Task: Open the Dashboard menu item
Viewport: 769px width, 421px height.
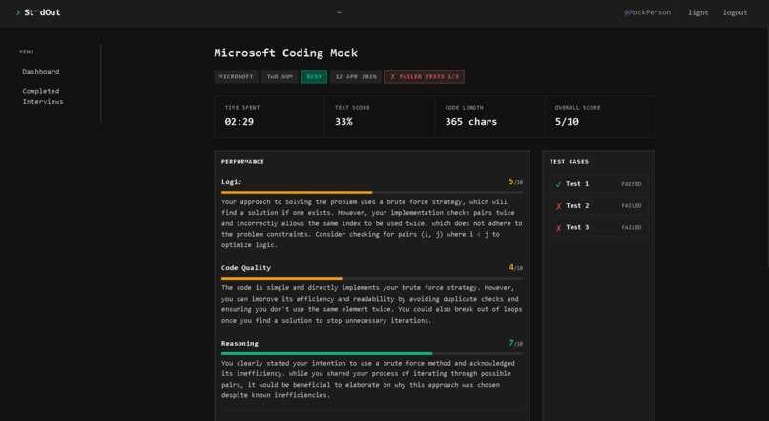Action: [x=41, y=72]
